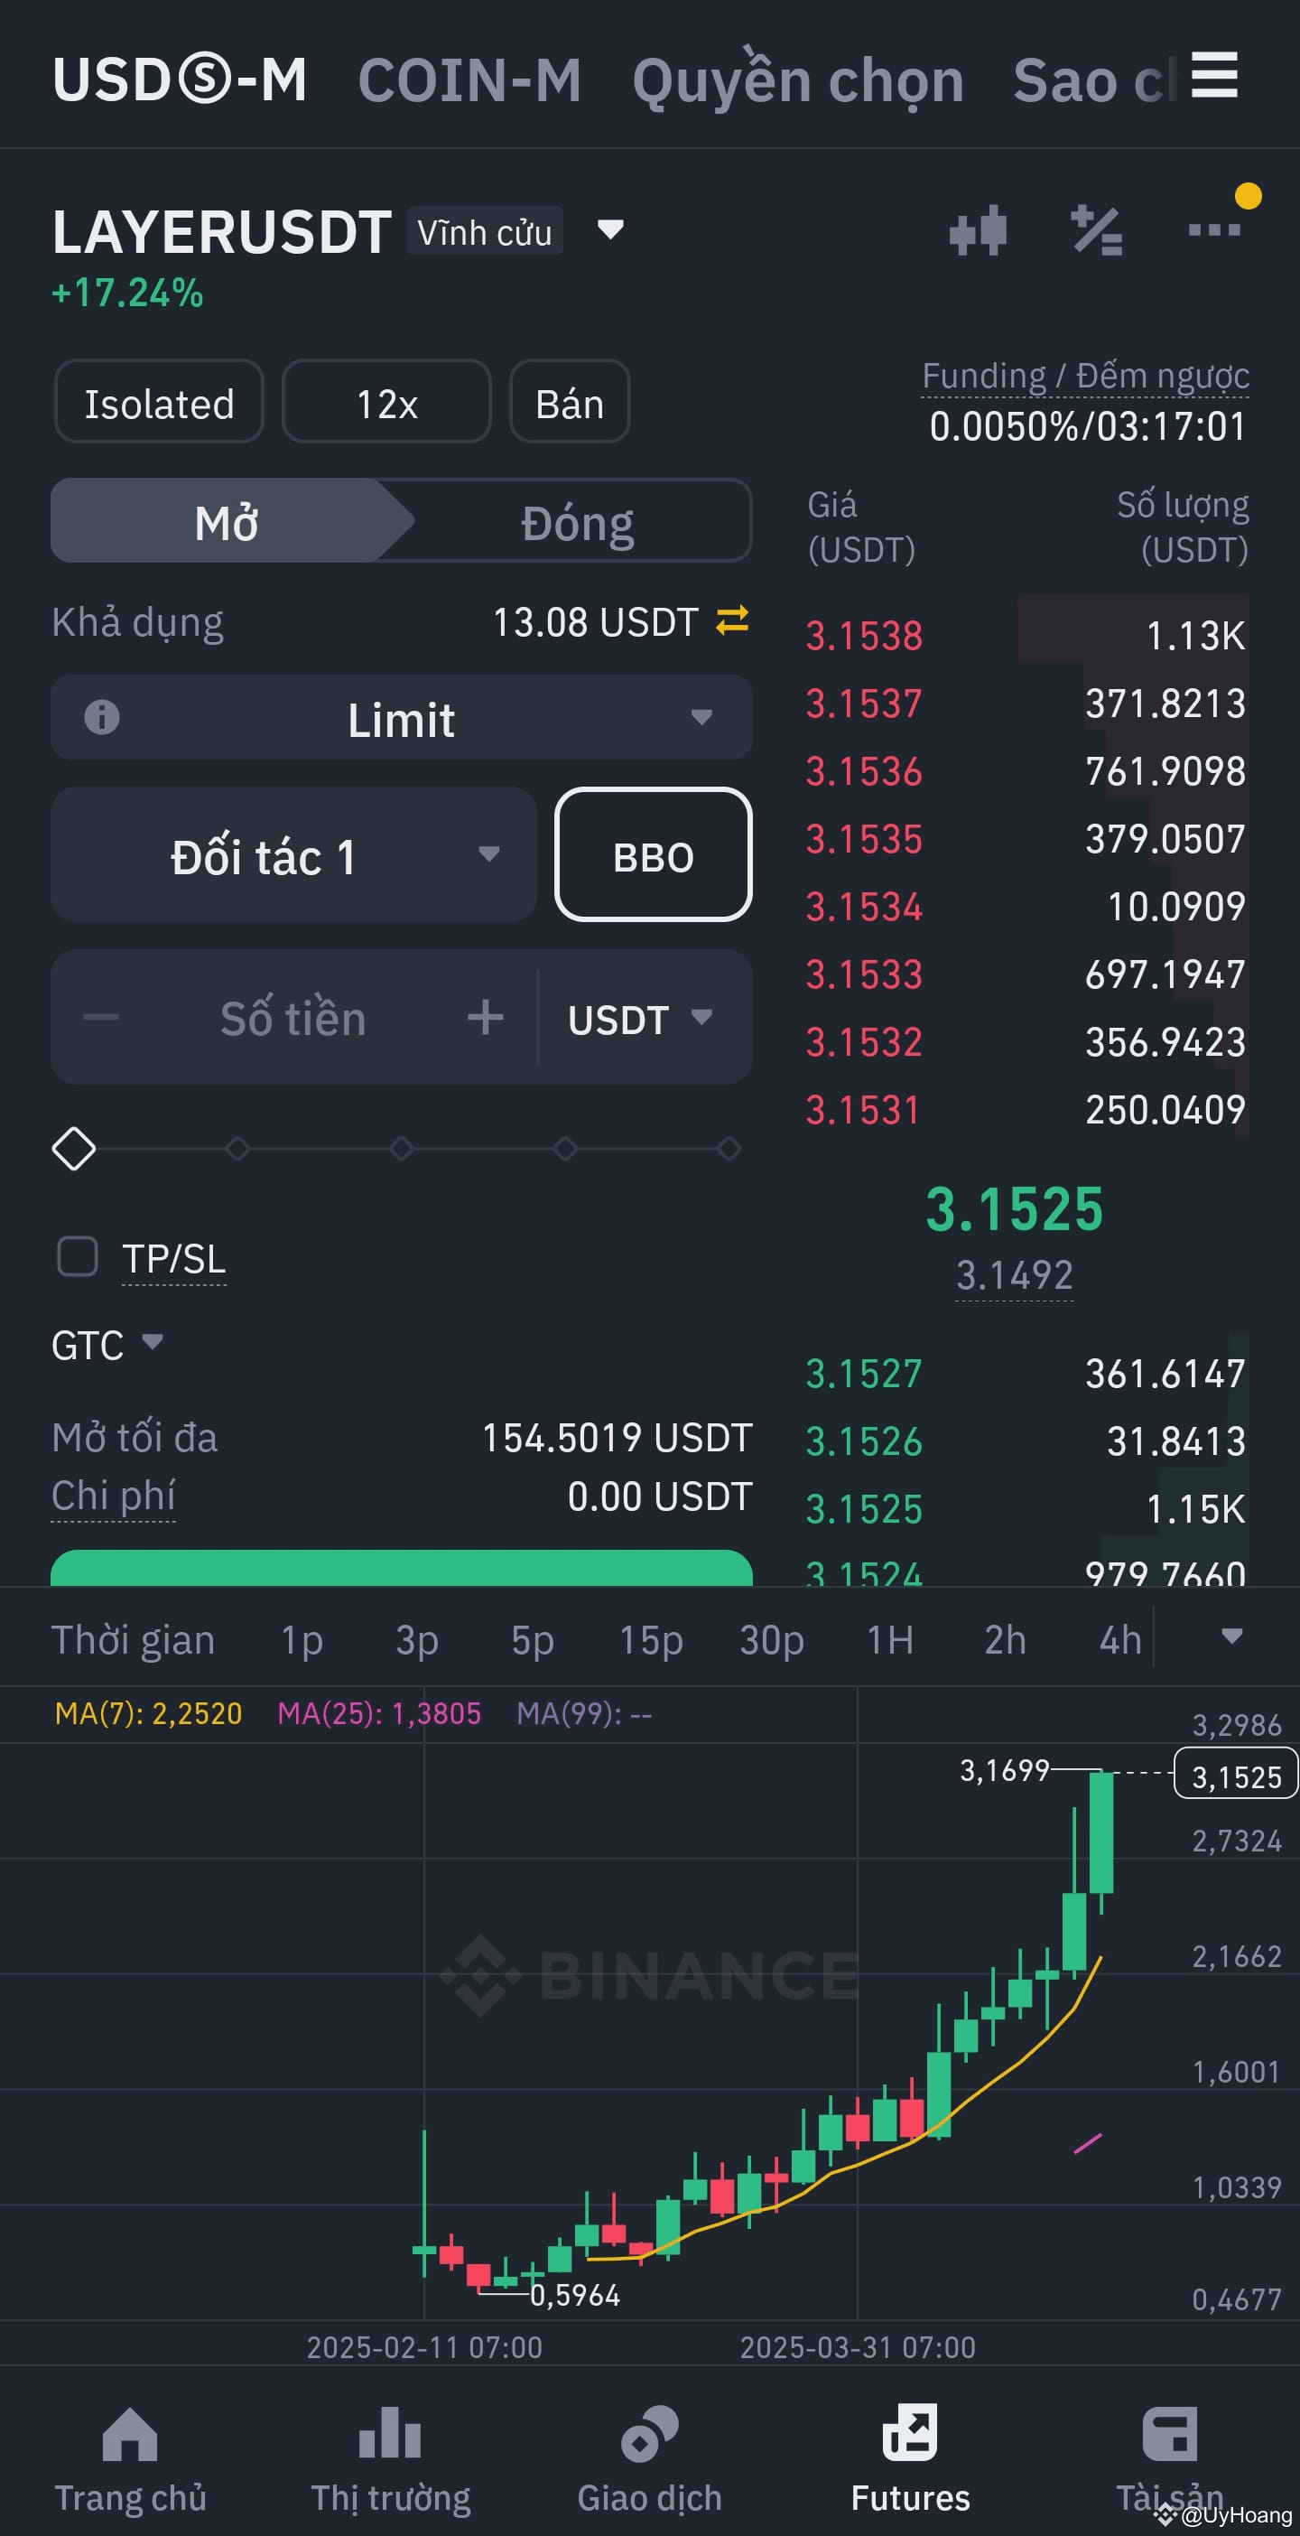
Task: Open the Limit order type dropdown
Action: pos(402,718)
